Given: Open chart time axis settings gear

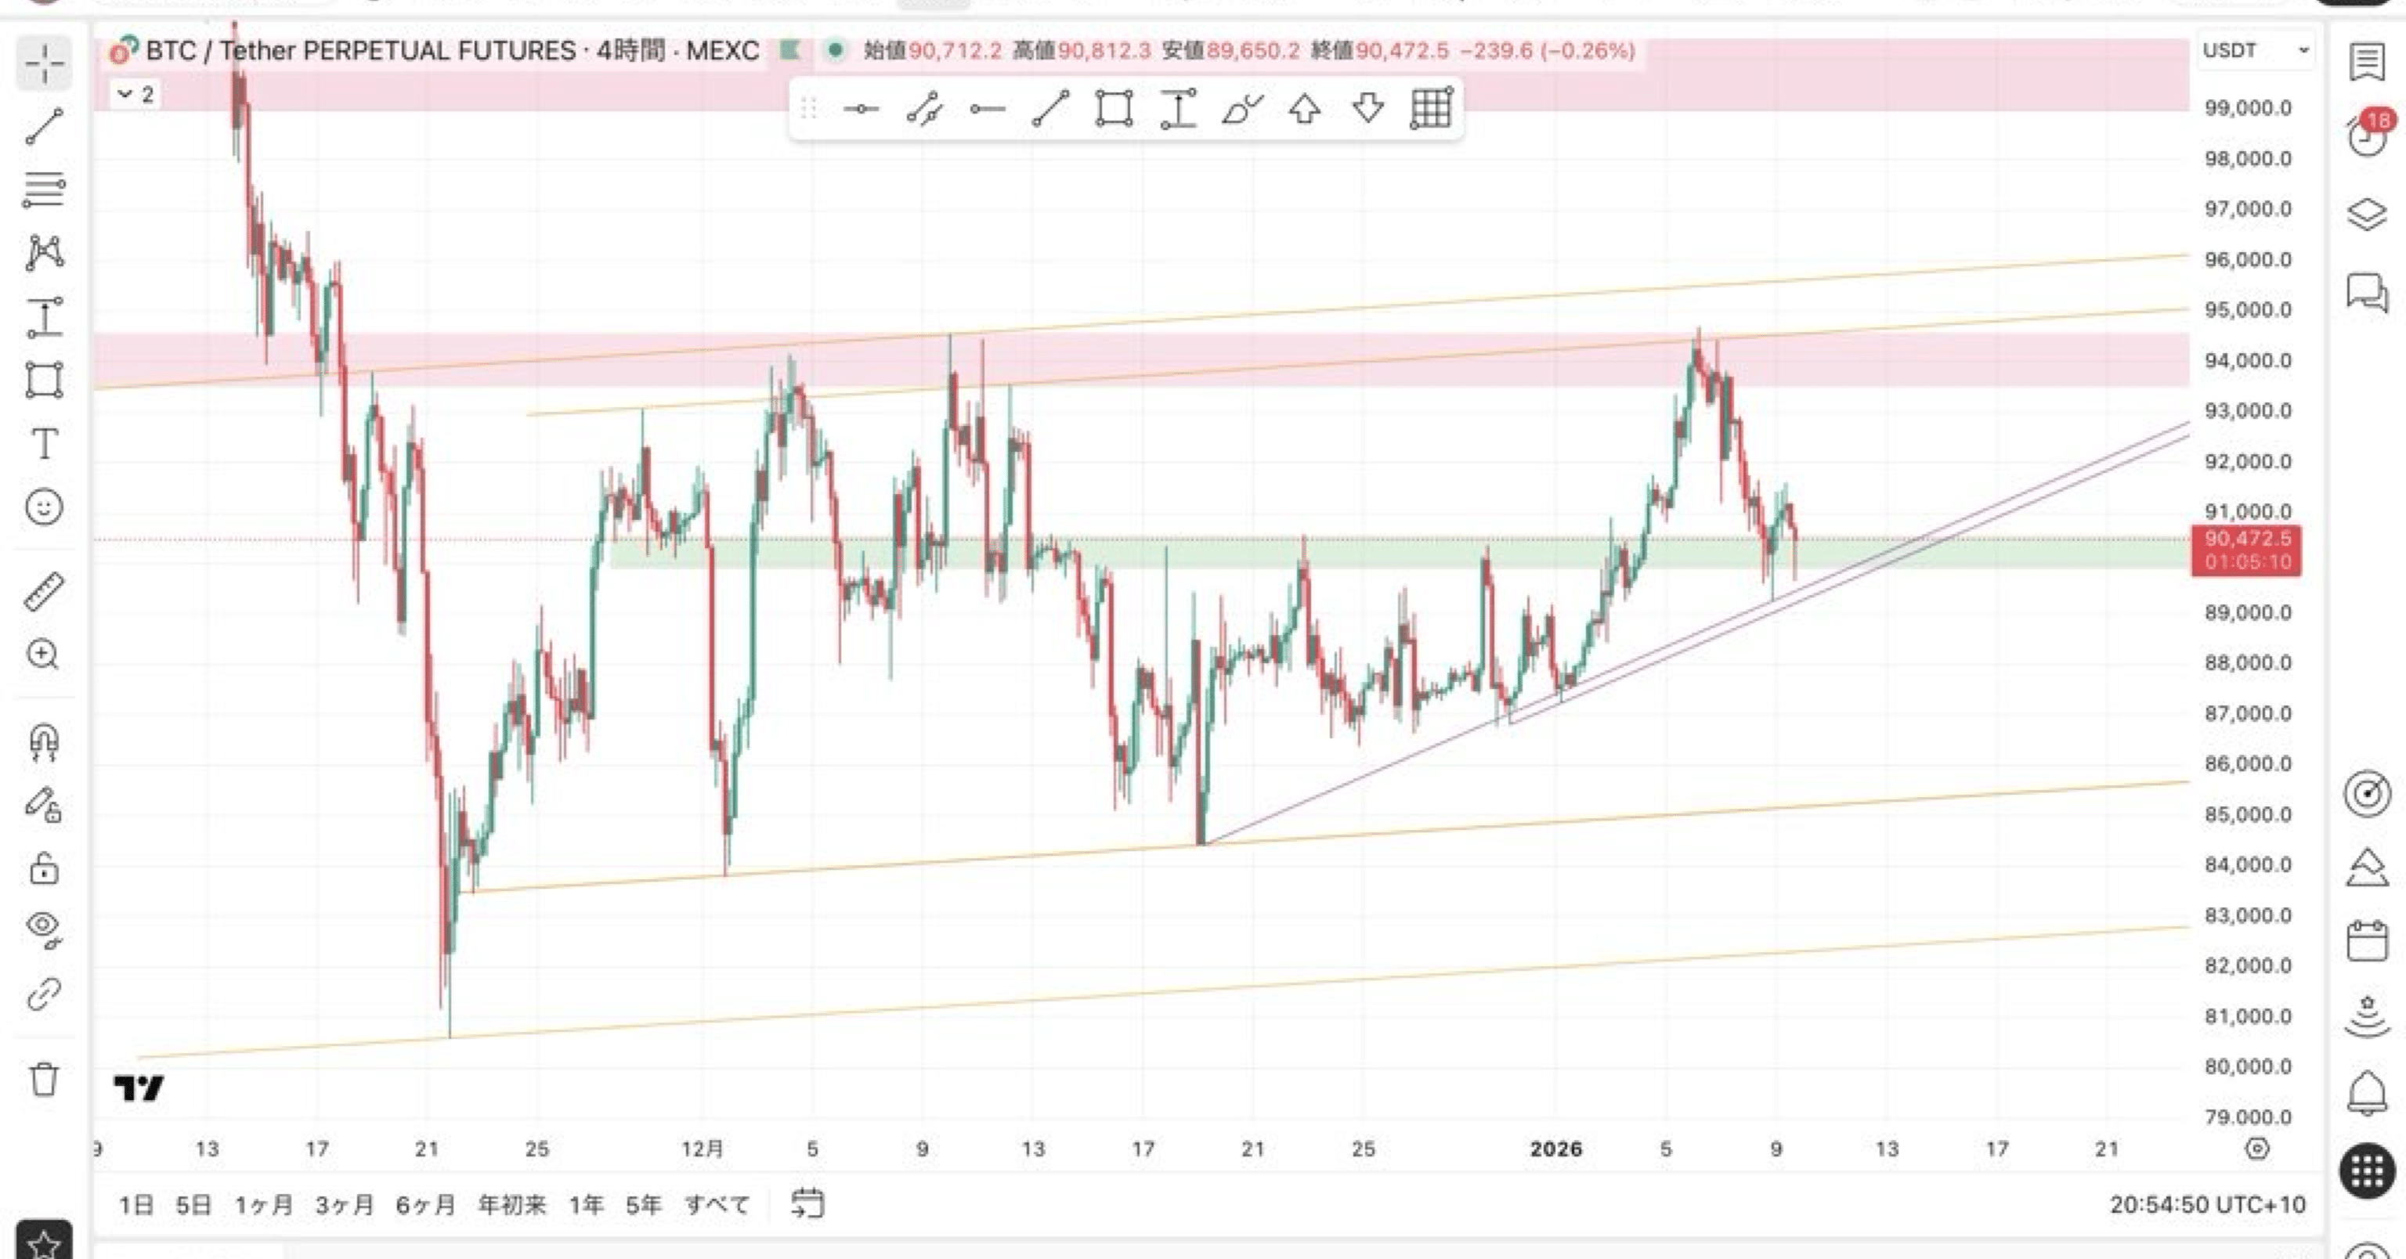Looking at the screenshot, I should tap(2256, 1148).
